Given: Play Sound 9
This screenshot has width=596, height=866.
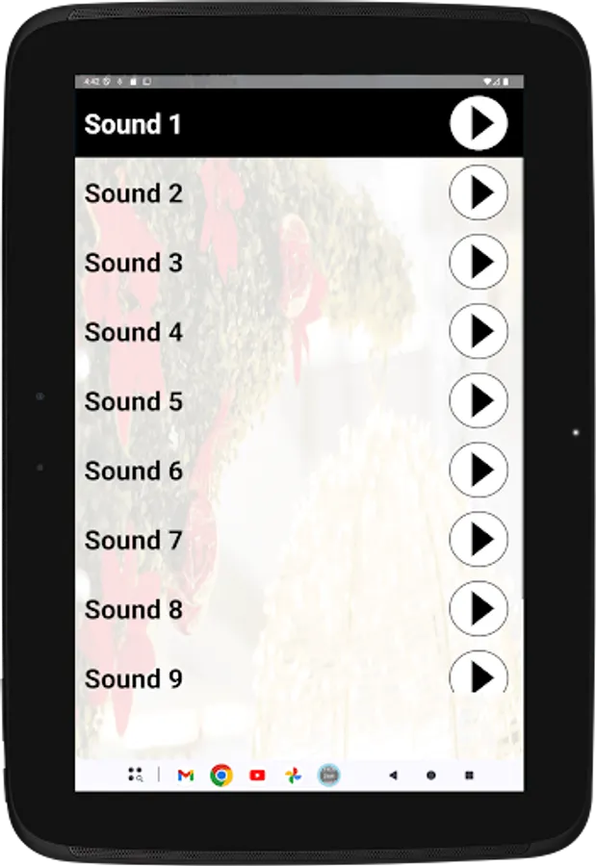Looking at the screenshot, I should [x=479, y=672].
